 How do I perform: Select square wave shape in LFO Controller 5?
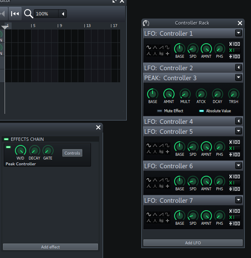[x=167, y=145]
